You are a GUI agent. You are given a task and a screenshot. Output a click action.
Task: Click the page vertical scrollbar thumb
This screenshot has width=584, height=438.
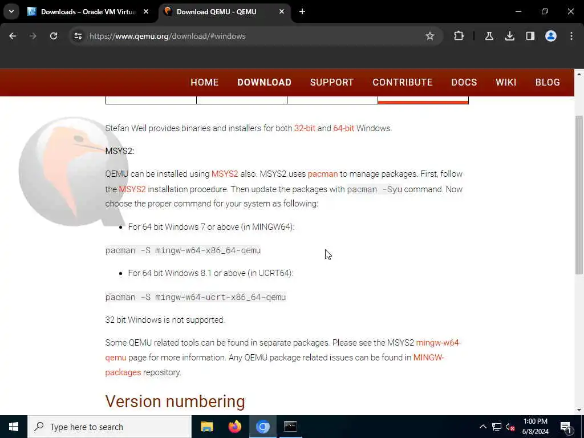click(579, 195)
